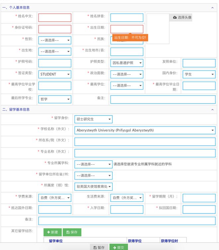
Task: Open the 签证类型 dropdown showing STUDENT
Action: [x=55, y=74]
